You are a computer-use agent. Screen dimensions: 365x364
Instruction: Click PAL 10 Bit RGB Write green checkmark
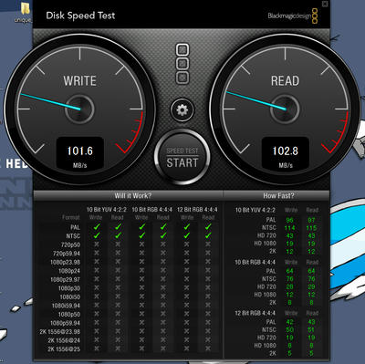[x=141, y=226]
